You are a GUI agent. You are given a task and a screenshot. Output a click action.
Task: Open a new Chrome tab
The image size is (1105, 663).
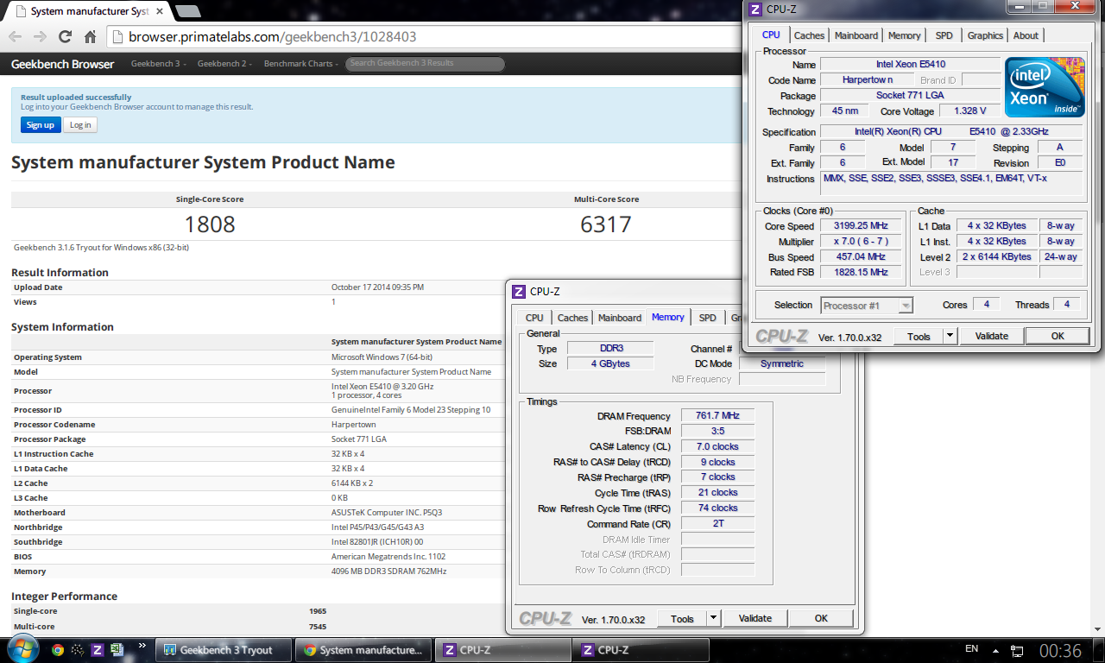tap(188, 11)
